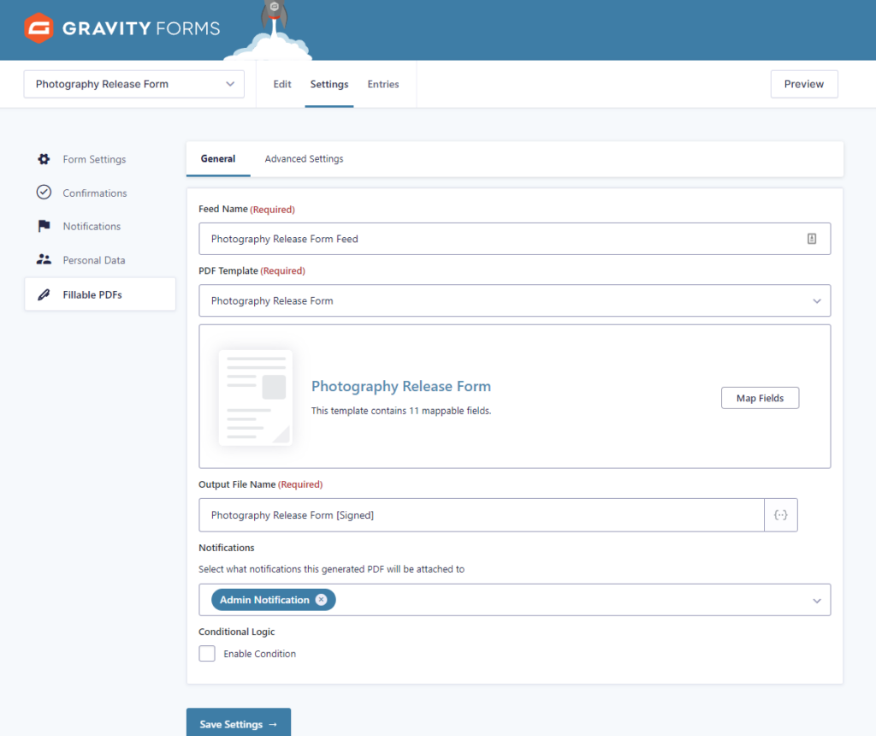Click the 'Output File Name (Required)' label
Screen dimensions: 876x736
tap(260, 484)
